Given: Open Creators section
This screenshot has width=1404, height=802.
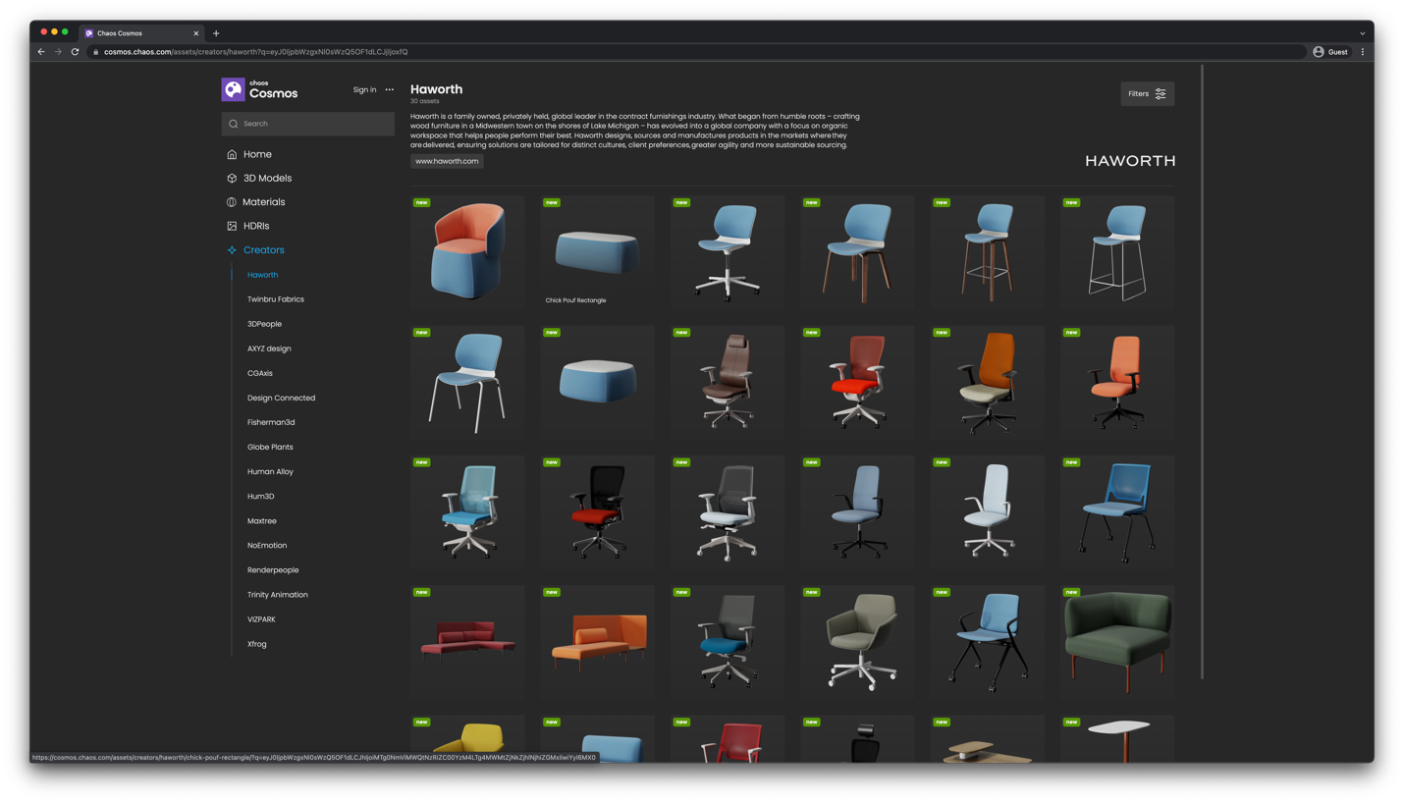Looking at the screenshot, I should 264,250.
